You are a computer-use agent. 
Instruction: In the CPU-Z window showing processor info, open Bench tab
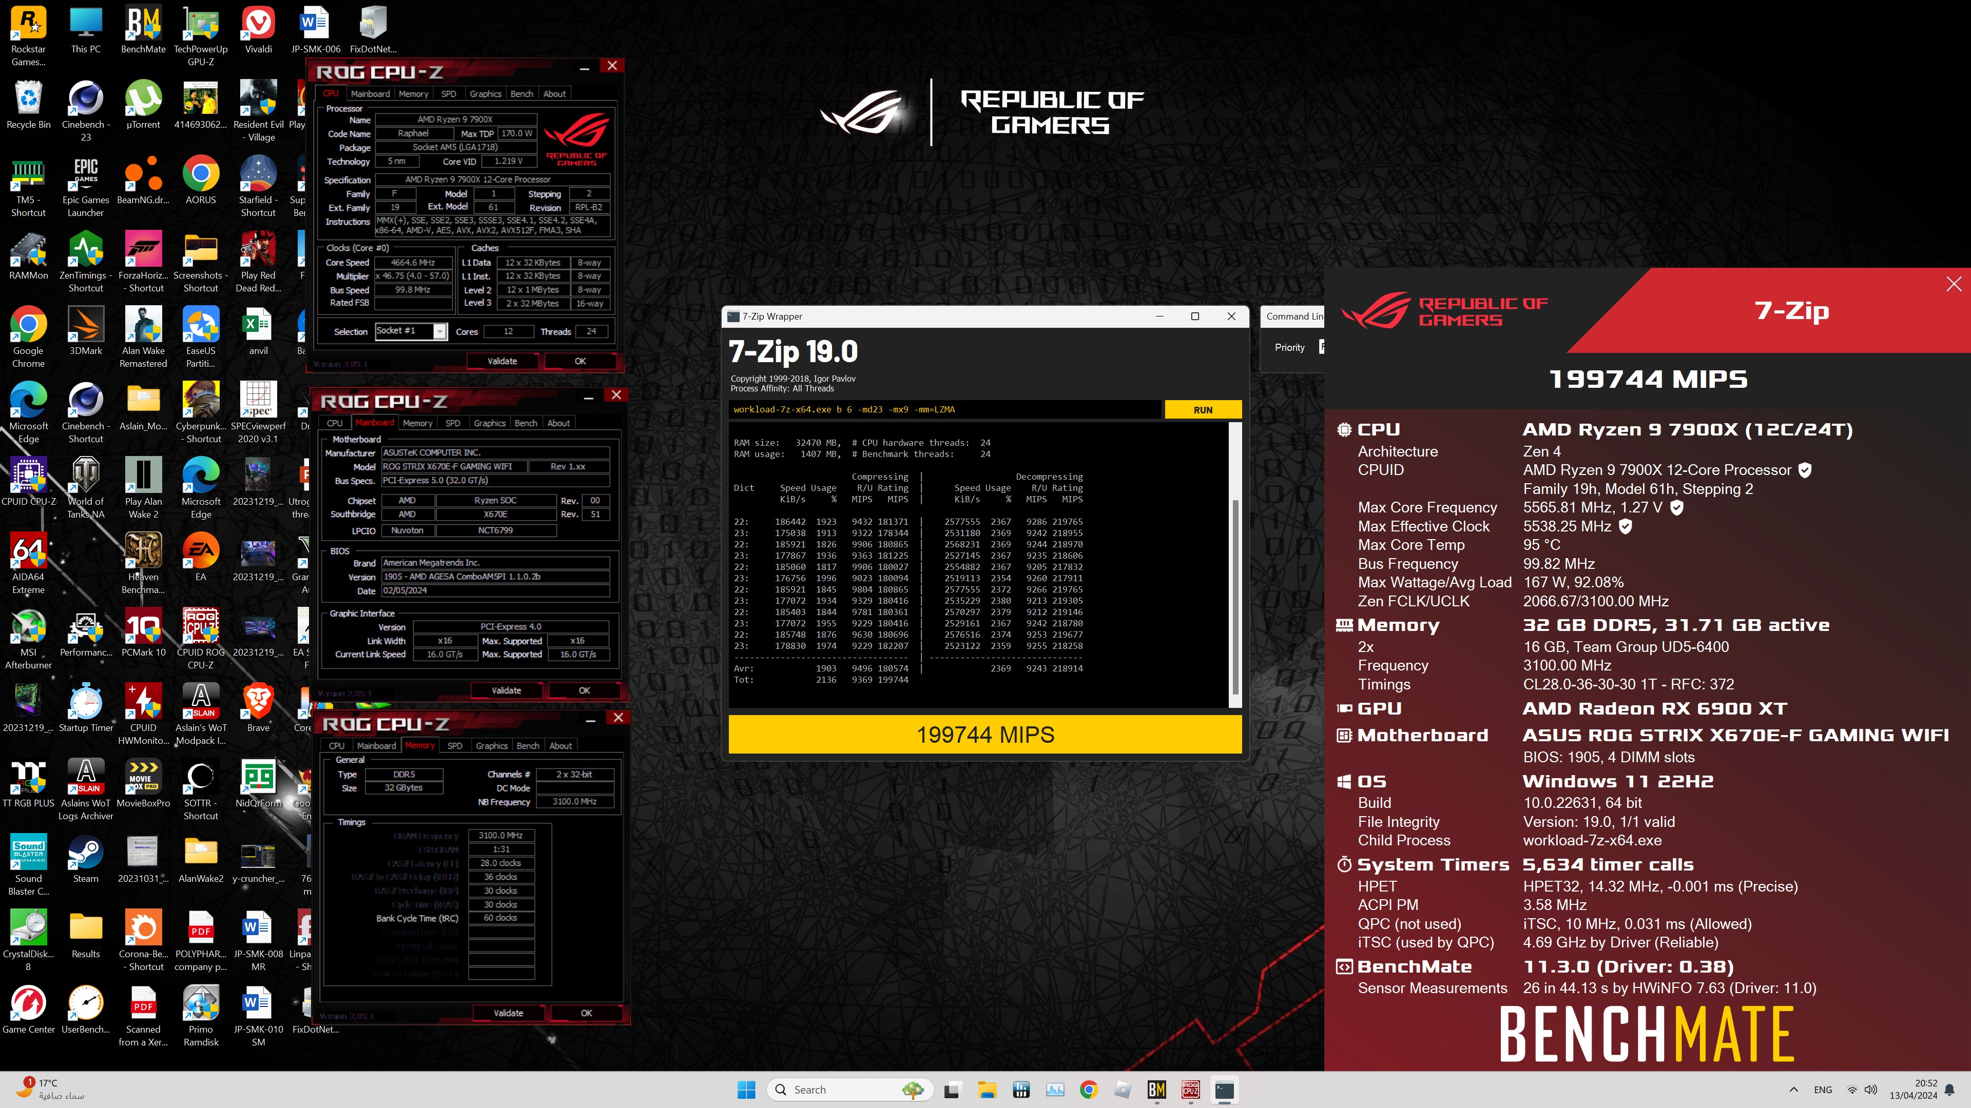click(521, 94)
